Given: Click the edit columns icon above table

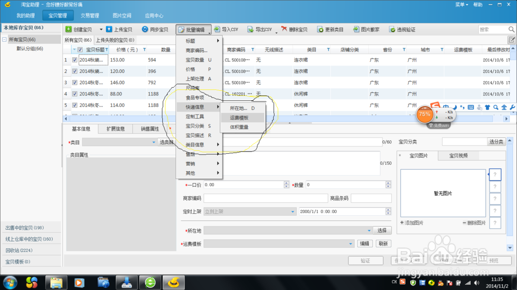Looking at the screenshot, I should point(512,40).
